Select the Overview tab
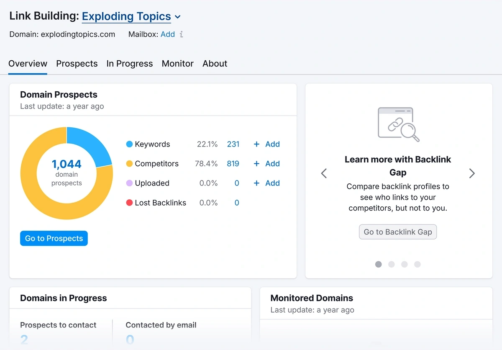 [28, 64]
